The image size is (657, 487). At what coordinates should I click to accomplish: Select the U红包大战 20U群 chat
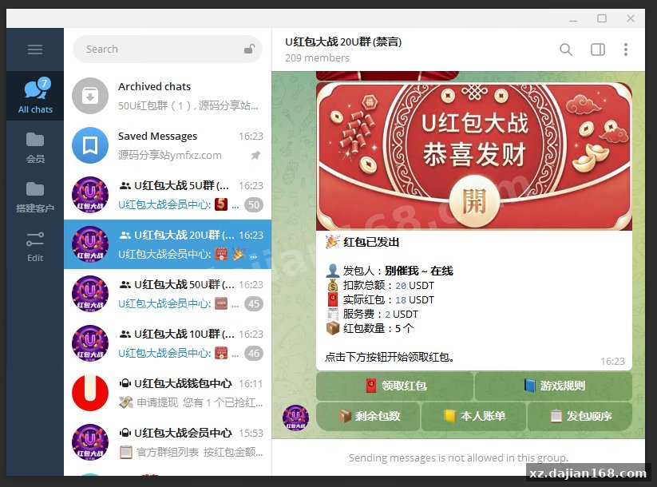[168, 244]
